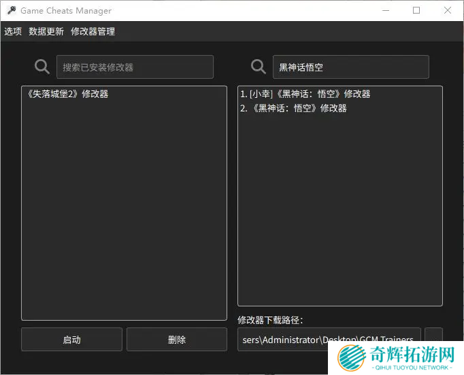The height and width of the screenshot is (375, 464).
Task: Minimize the Game Cheats Manager window
Action: point(386,10)
